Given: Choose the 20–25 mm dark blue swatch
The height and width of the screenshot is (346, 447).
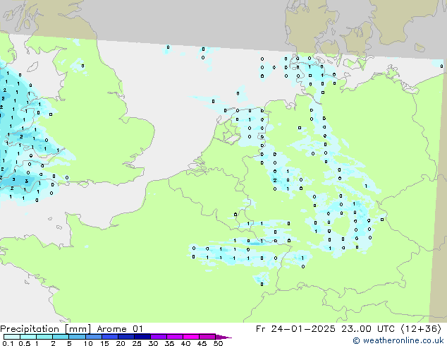Looking at the screenshot, I should (x=126, y=337).
